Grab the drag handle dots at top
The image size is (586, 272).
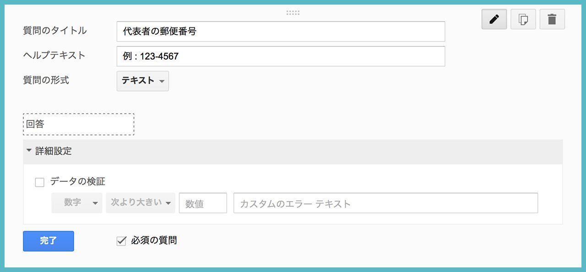(293, 12)
